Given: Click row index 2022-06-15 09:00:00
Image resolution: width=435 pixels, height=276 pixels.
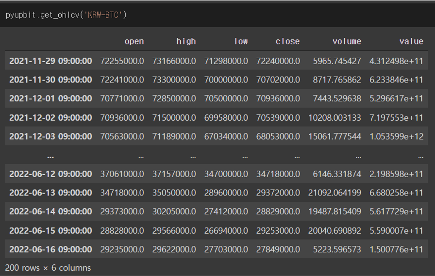Looking at the screenshot, I should point(50,231).
